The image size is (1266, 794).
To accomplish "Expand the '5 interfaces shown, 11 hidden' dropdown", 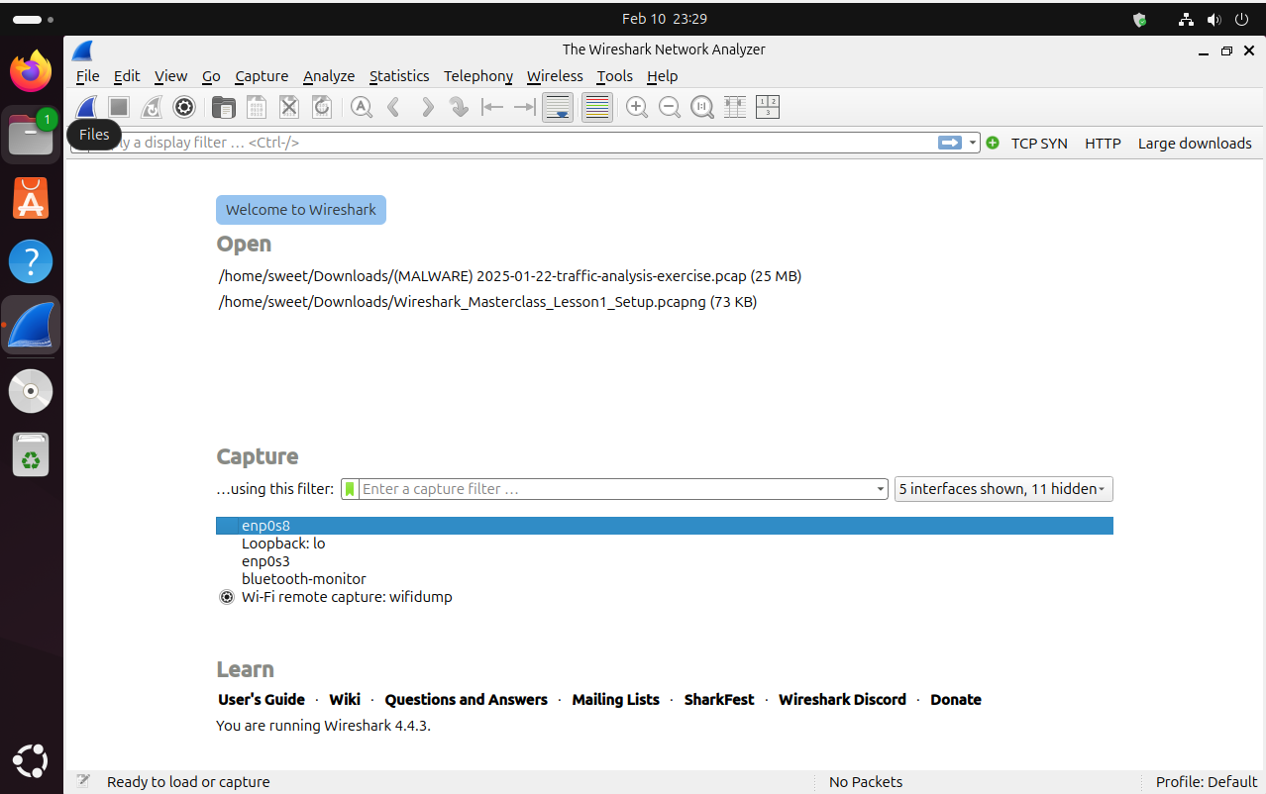I will (x=1002, y=488).
